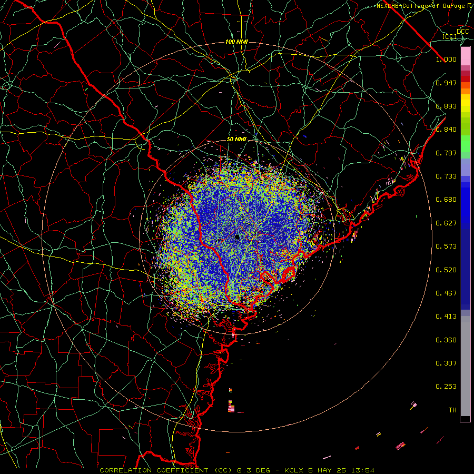Click the 0.680 scale value
The height and width of the screenshot is (474, 474).
(446, 200)
